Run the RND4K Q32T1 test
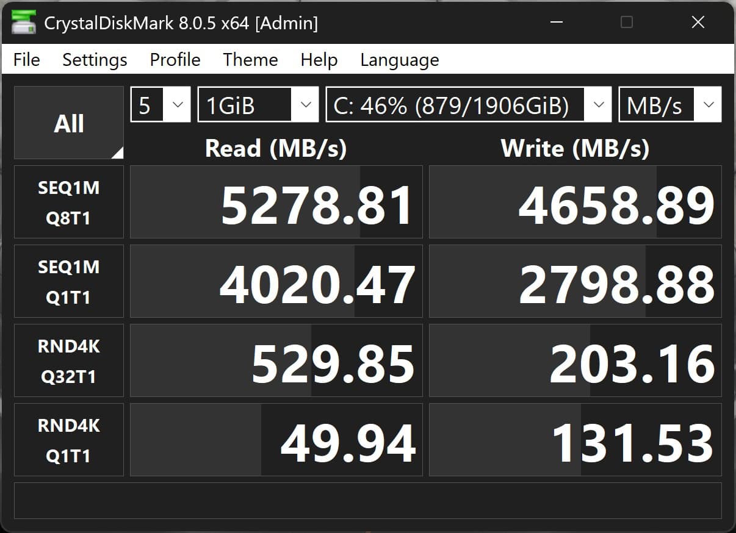The width and height of the screenshot is (736, 533). click(69, 360)
